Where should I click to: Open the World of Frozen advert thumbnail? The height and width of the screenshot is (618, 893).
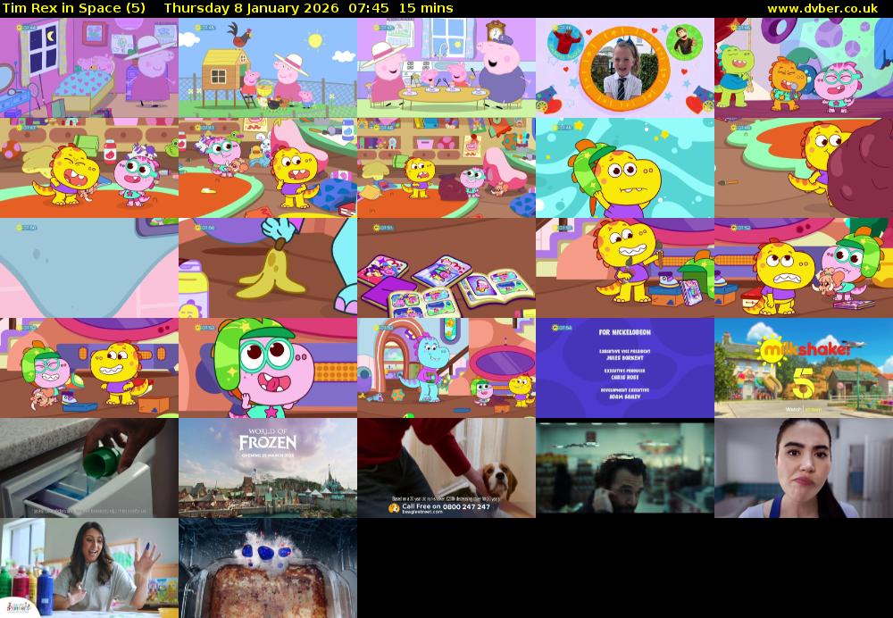267,468
